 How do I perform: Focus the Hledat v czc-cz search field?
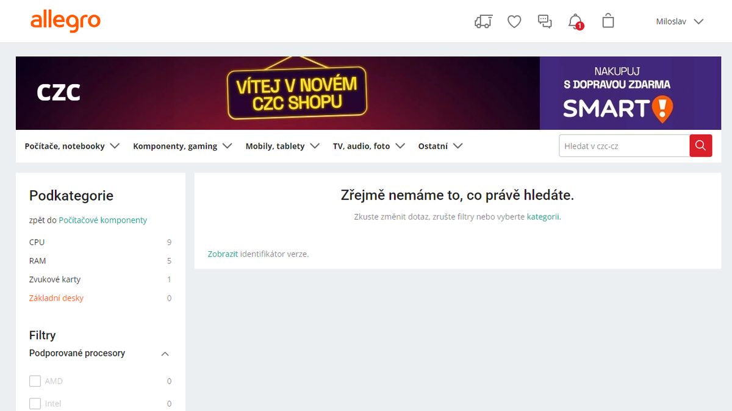[x=624, y=146]
